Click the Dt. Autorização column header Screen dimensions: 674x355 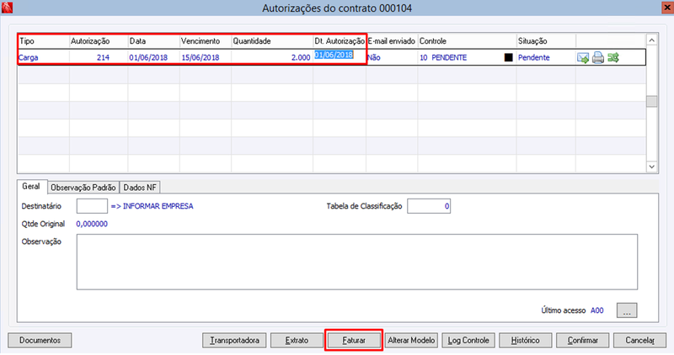pos(340,41)
